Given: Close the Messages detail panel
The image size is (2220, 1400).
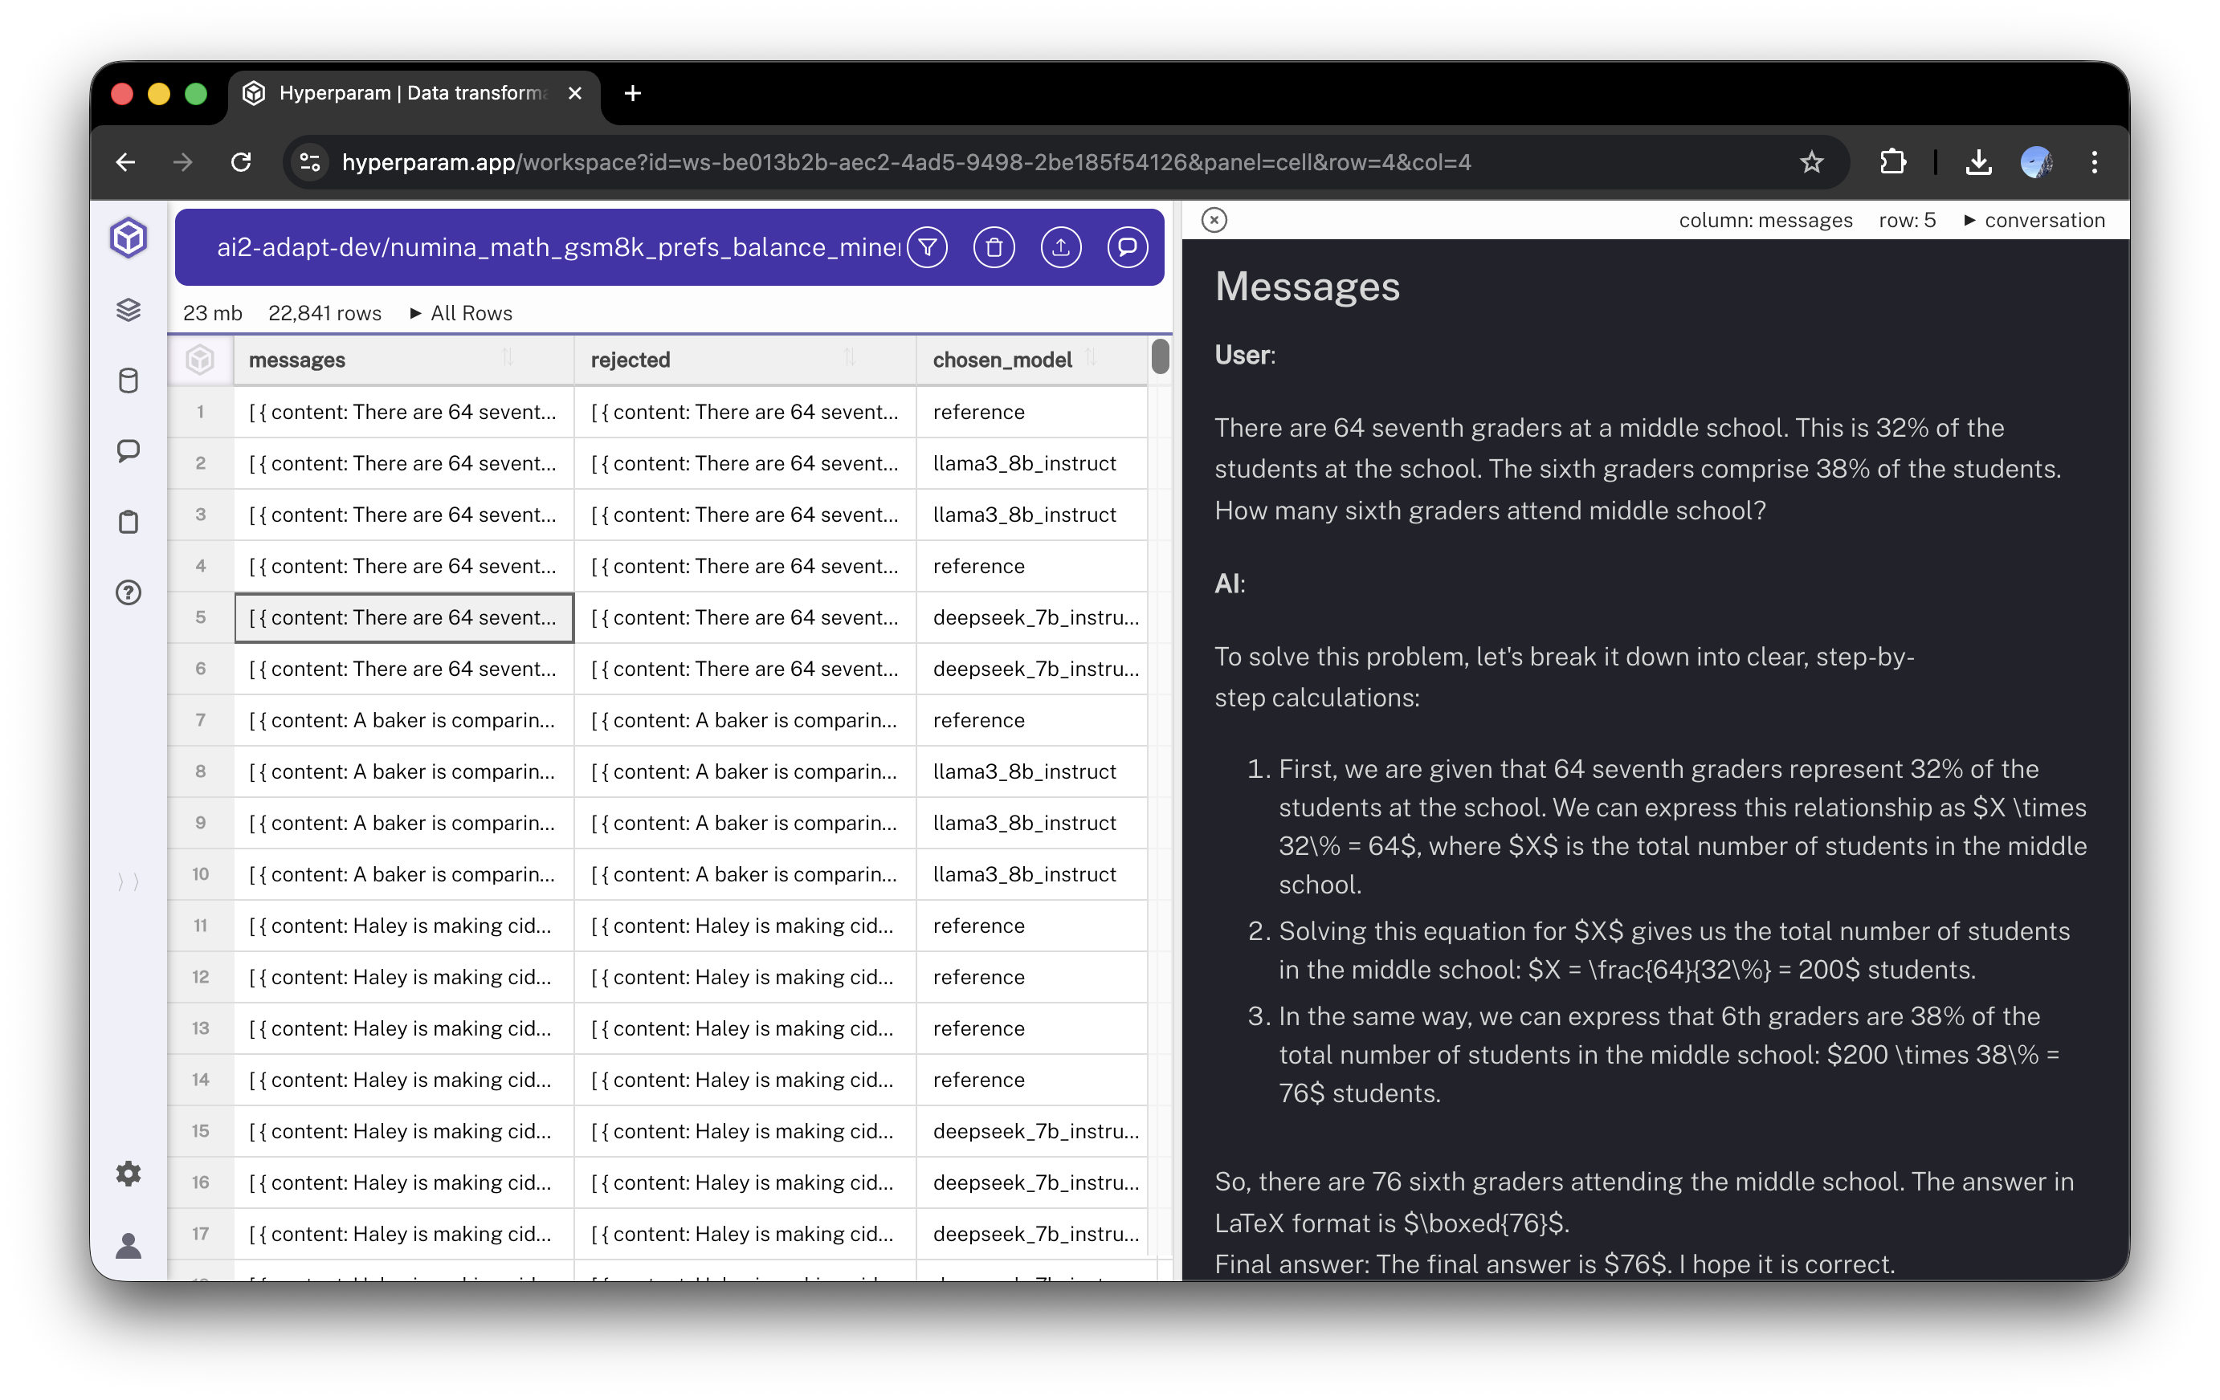Looking at the screenshot, I should (x=1214, y=219).
